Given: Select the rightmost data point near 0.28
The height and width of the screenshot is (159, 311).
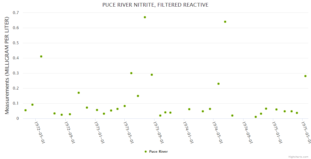Looking at the screenshot, I should tap(305, 76).
